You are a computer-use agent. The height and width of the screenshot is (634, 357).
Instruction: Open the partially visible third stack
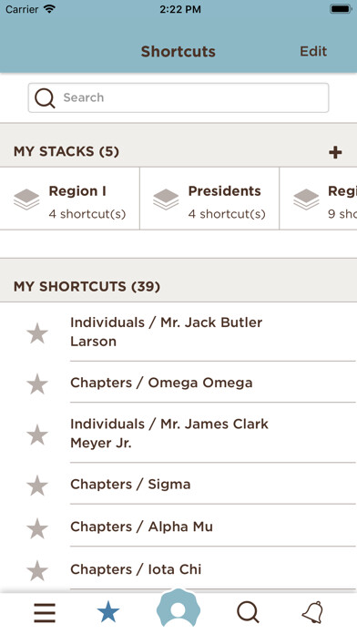[319, 199]
